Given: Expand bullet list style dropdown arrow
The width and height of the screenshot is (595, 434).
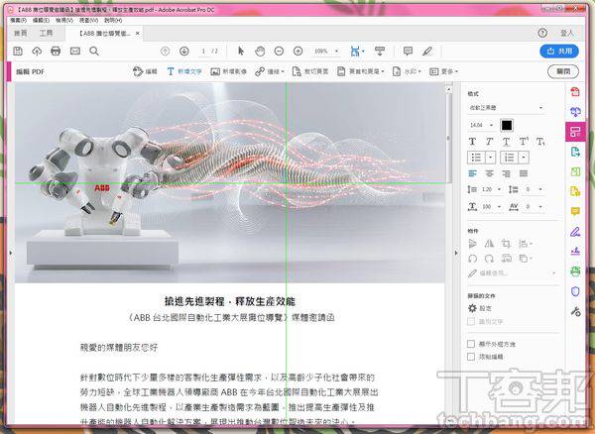Looking at the screenshot, I should [491, 158].
